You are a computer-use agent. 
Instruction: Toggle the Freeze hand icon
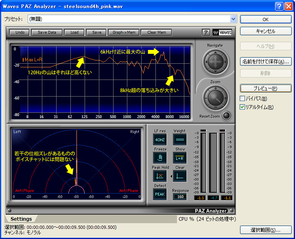[x=160, y=158]
